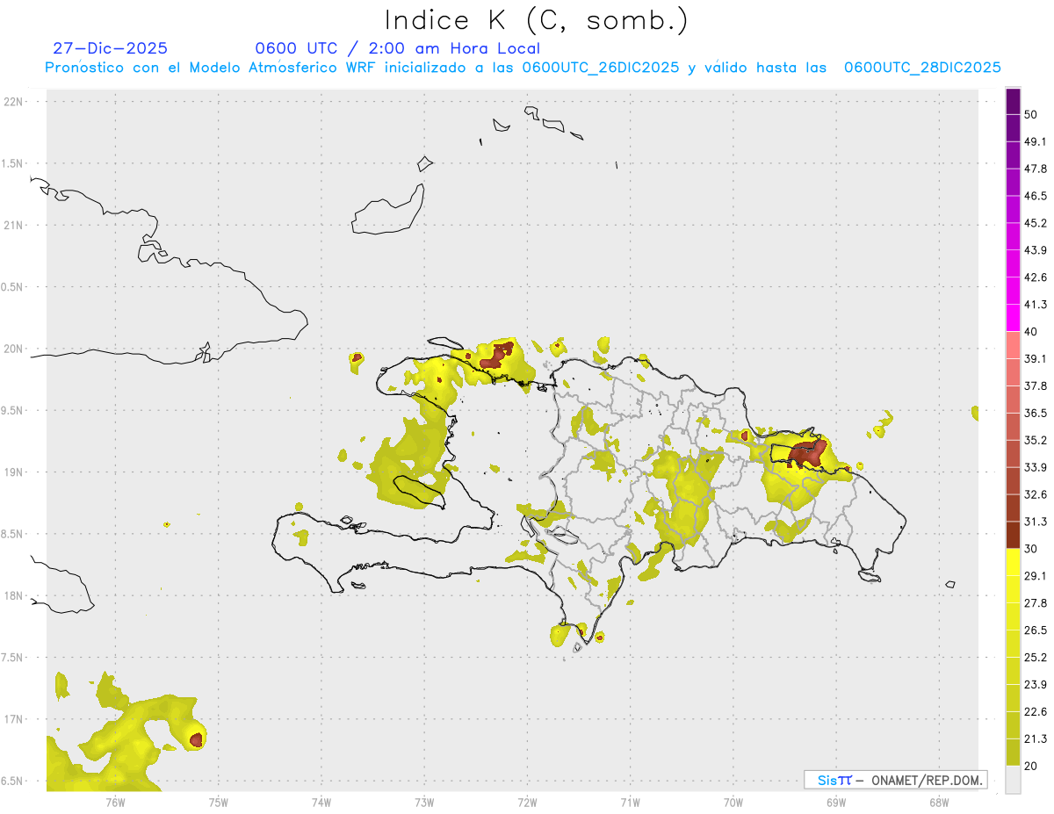Click the color bar value "45.2"
The image size is (1054, 814).
click(x=1036, y=223)
